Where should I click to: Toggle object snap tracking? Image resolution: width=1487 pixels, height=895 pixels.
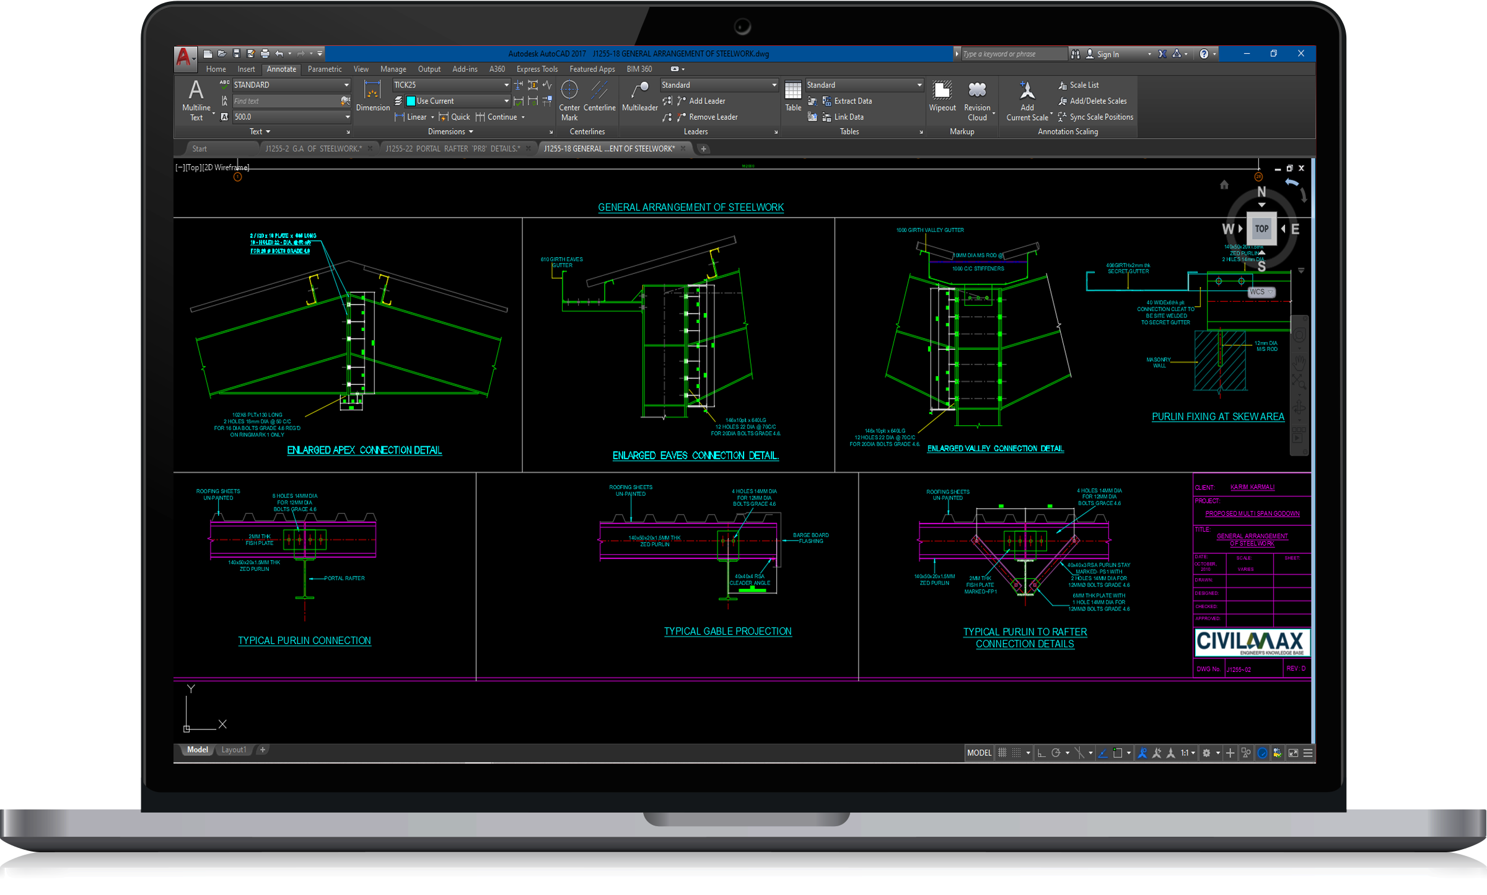[x=1103, y=753]
